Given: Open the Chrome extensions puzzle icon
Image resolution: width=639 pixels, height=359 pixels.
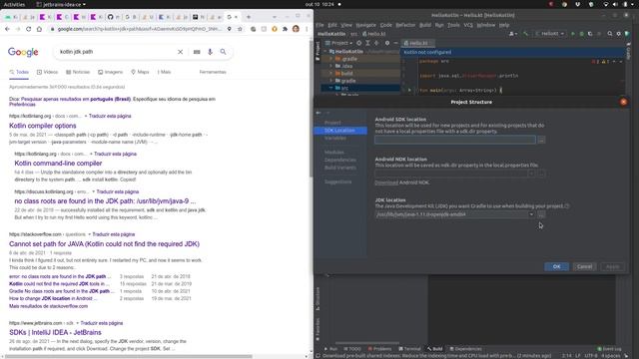Looking at the screenshot, I should (x=285, y=29).
